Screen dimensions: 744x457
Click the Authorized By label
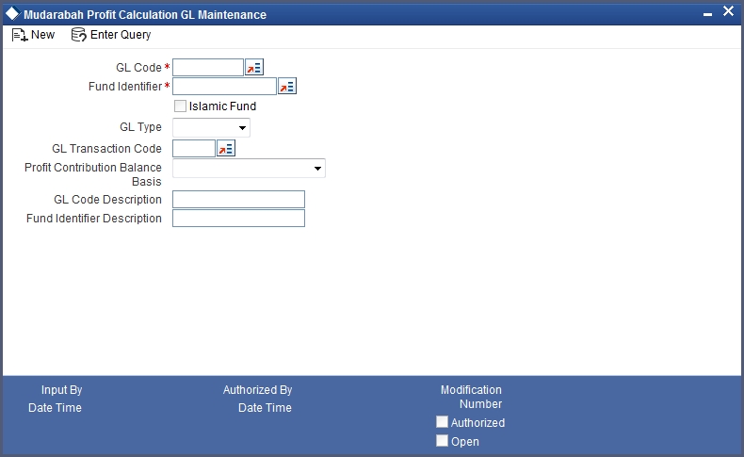tap(258, 389)
